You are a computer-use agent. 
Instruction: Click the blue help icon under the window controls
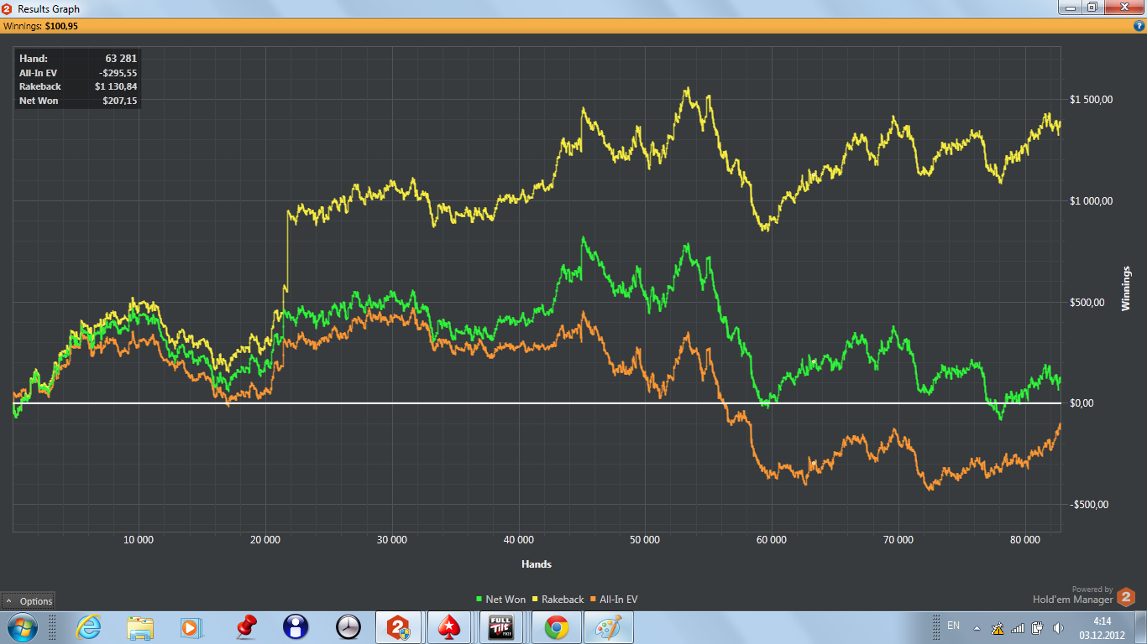[x=1139, y=26]
